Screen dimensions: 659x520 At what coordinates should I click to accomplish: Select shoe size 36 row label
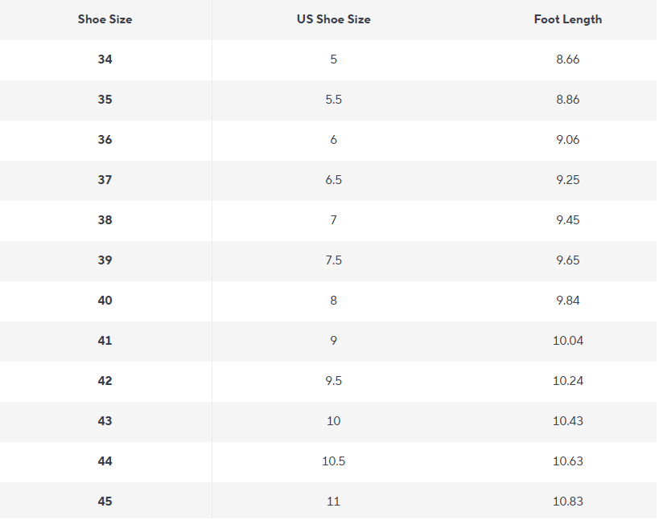(x=105, y=140)
